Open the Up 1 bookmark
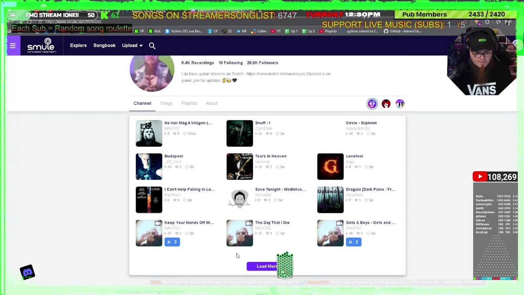 click(x=291, y=31)
